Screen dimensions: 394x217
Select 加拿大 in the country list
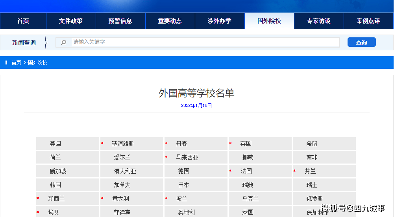point(122,185)
